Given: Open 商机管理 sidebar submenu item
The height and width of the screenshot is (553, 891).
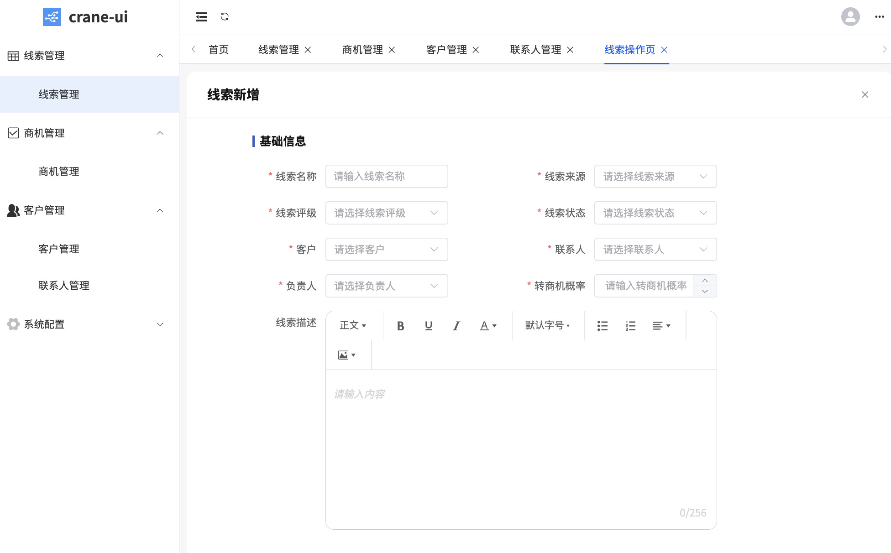Looking at the screenshot, I should click(x=89, y=172).
